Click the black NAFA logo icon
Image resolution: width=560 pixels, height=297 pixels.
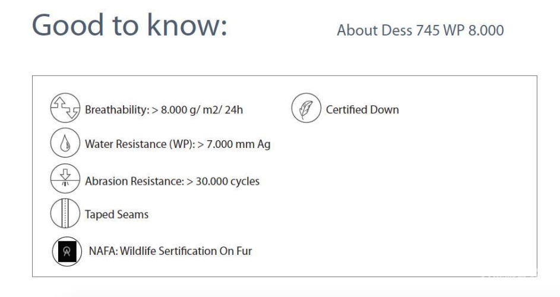coord(67,251)
